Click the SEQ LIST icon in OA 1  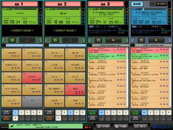point(5,112)
